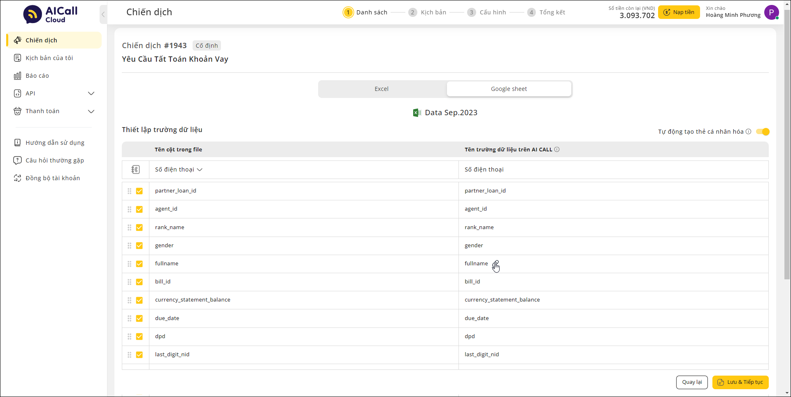Click the user avatar P icon
791x397 pixels.
click(771, 12)
